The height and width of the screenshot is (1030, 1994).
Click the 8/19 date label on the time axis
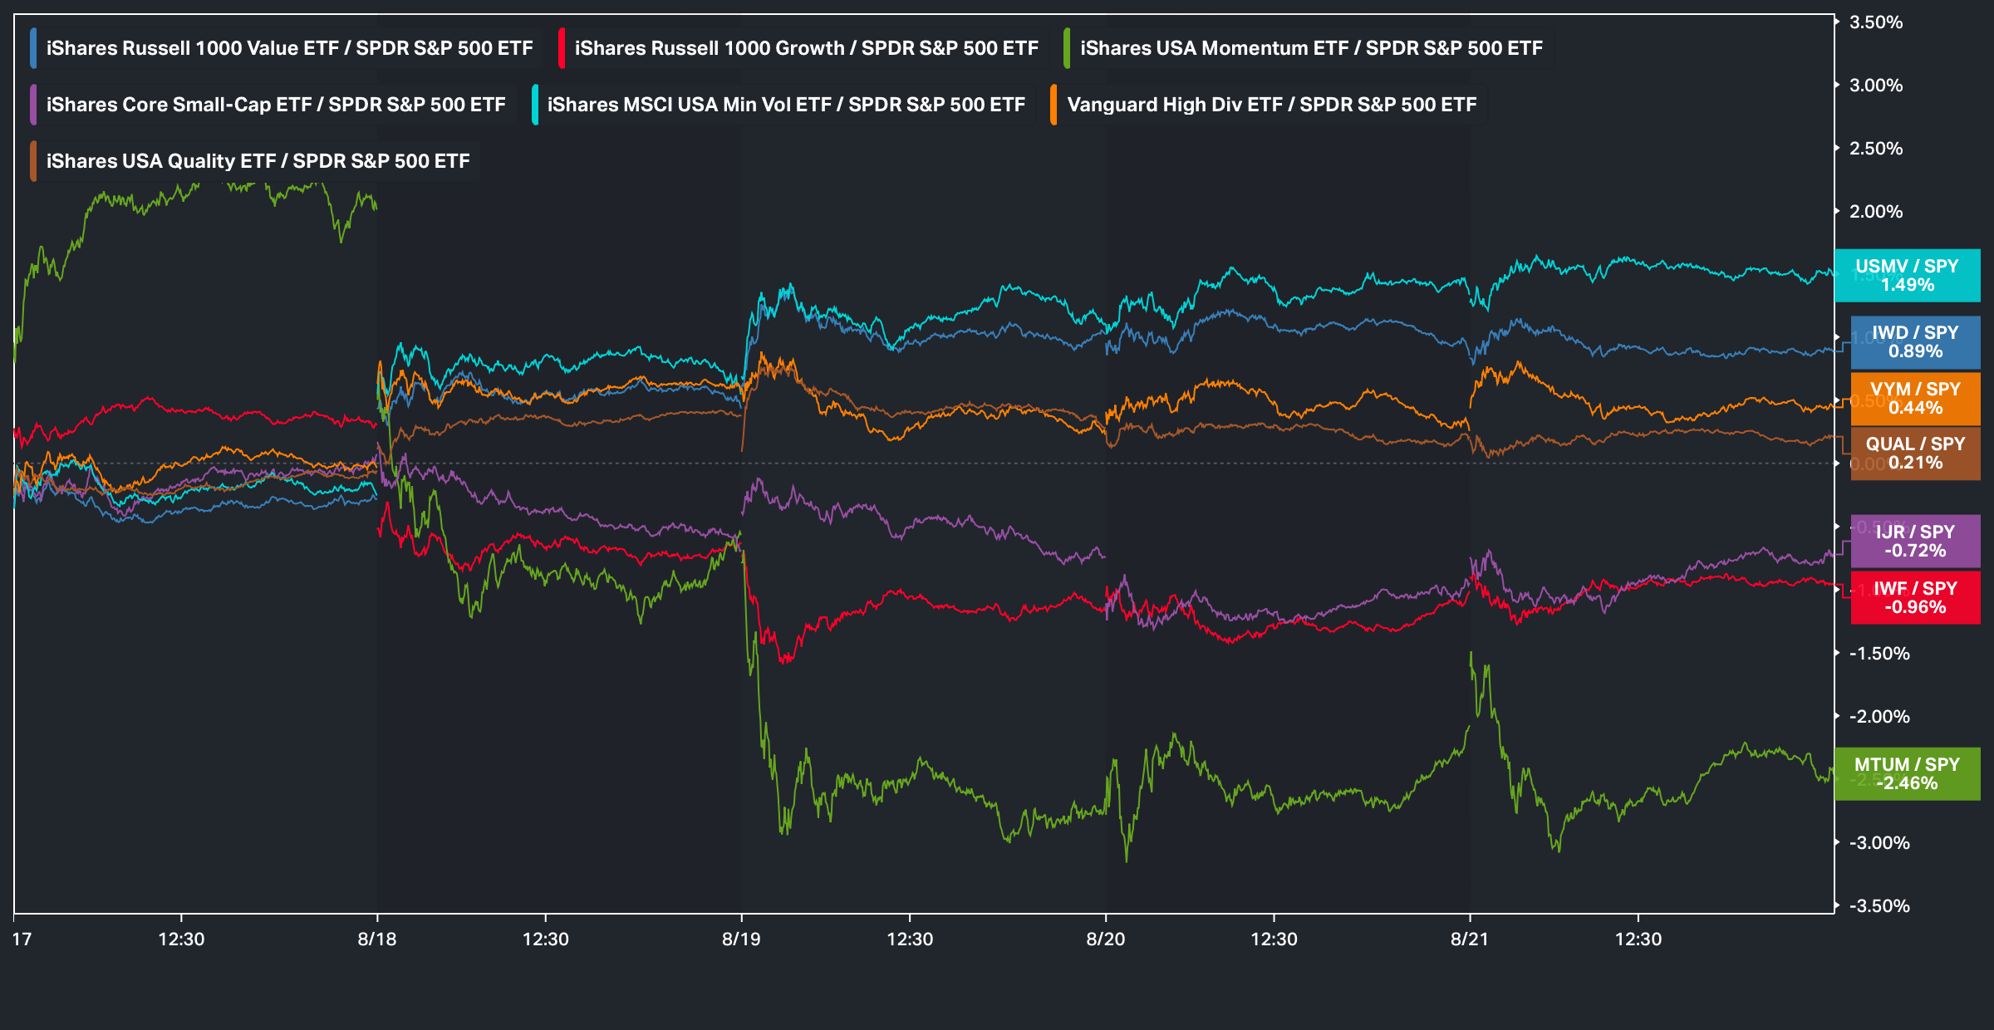pos(741,939)
